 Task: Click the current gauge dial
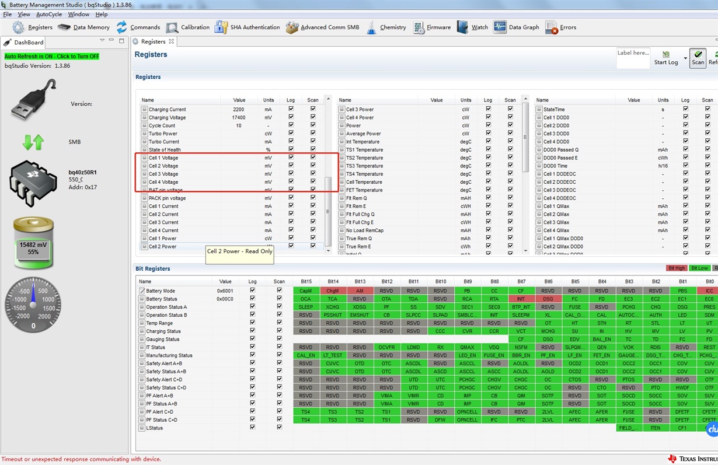pyautogui.click(x=33, y=305)
